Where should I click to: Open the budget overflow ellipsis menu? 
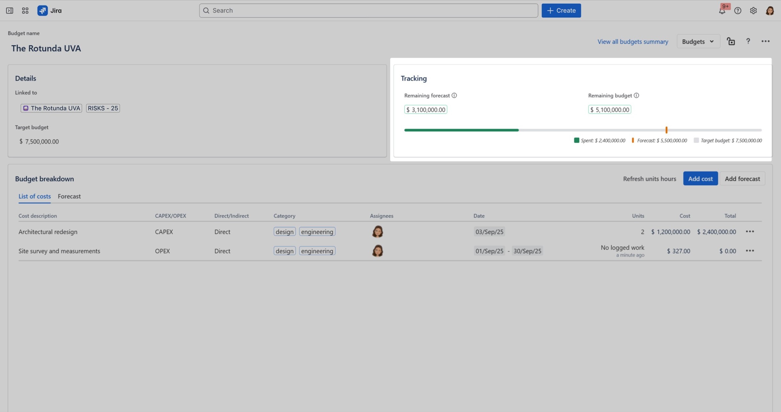[766, 41]
